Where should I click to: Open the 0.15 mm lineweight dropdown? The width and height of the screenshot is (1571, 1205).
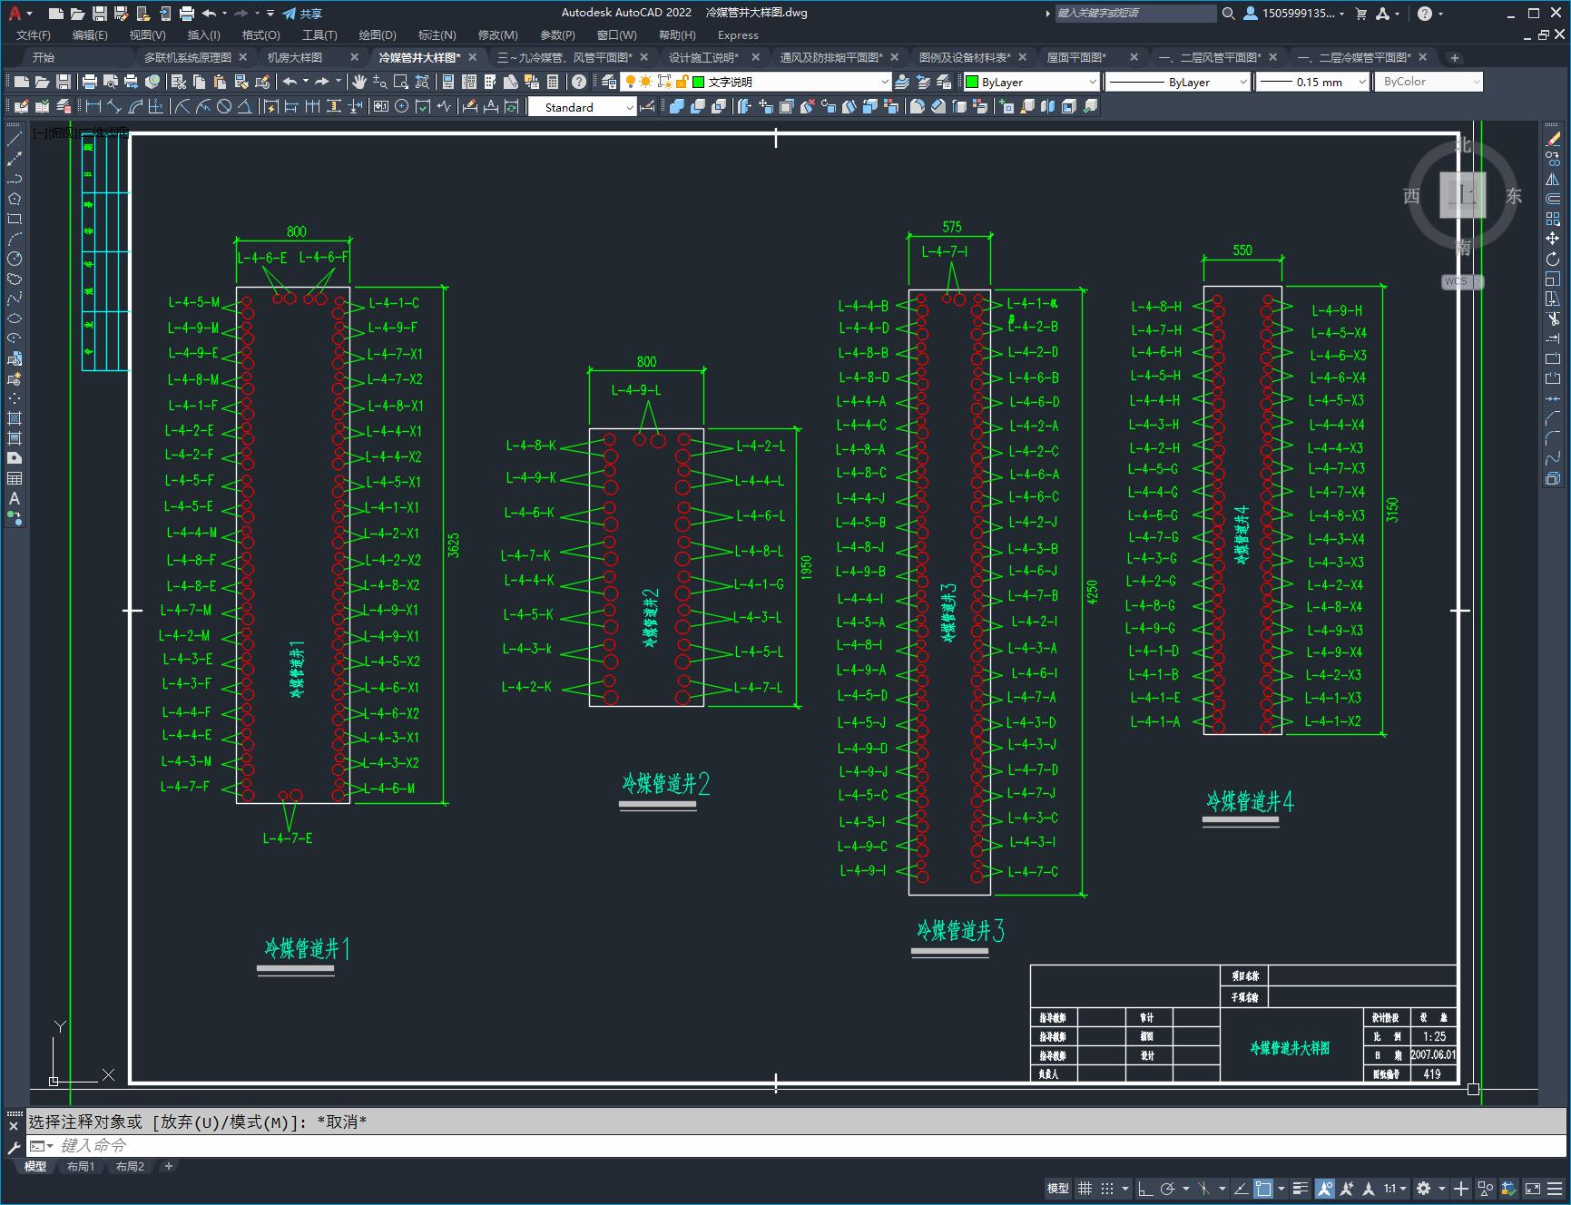(1312, 82)
